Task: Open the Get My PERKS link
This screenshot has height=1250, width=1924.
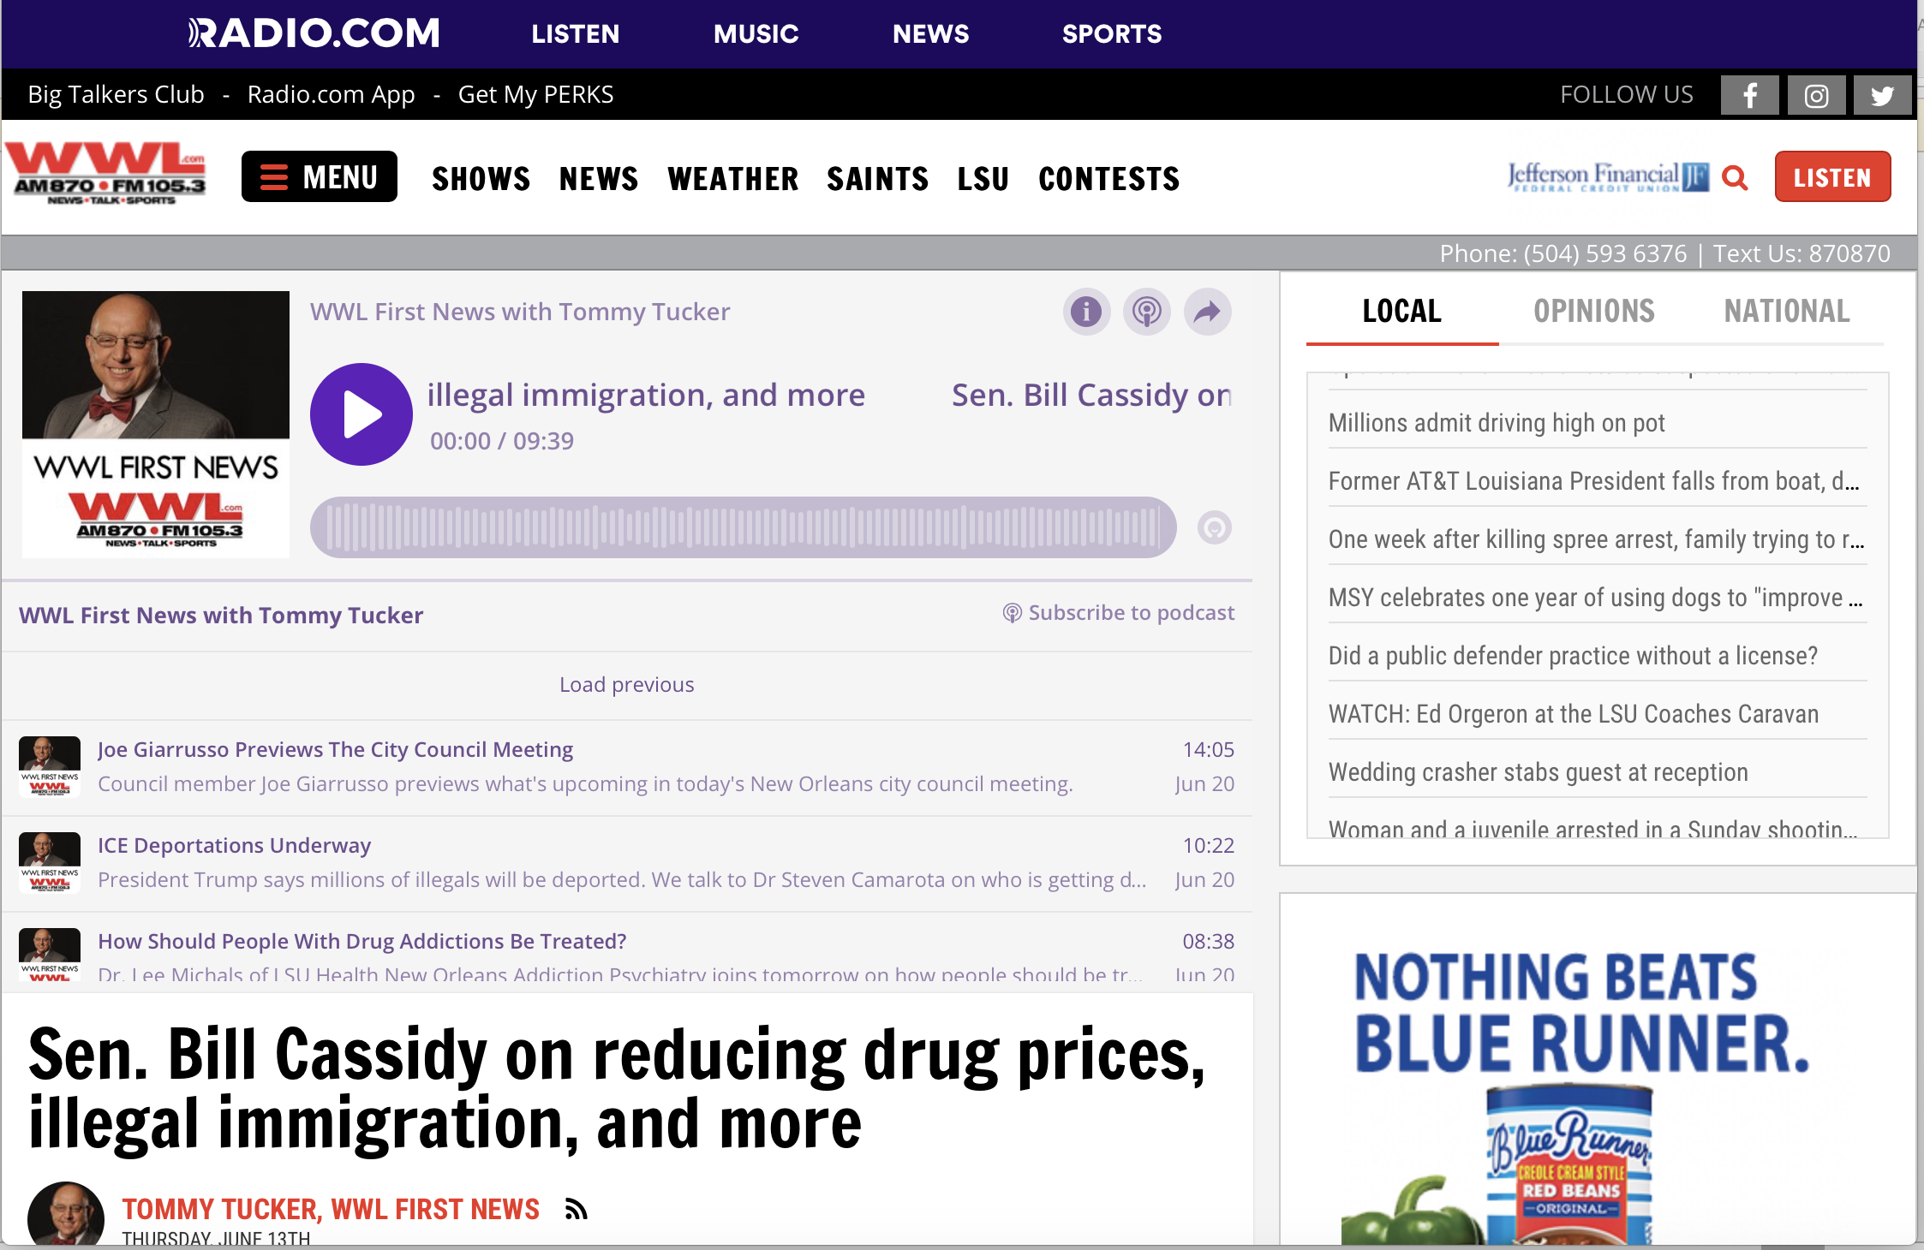Action: click(535, 94)
